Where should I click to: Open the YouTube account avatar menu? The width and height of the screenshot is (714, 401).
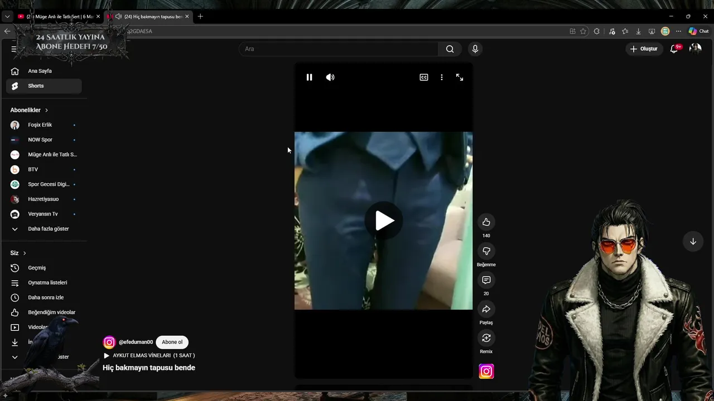695,49
